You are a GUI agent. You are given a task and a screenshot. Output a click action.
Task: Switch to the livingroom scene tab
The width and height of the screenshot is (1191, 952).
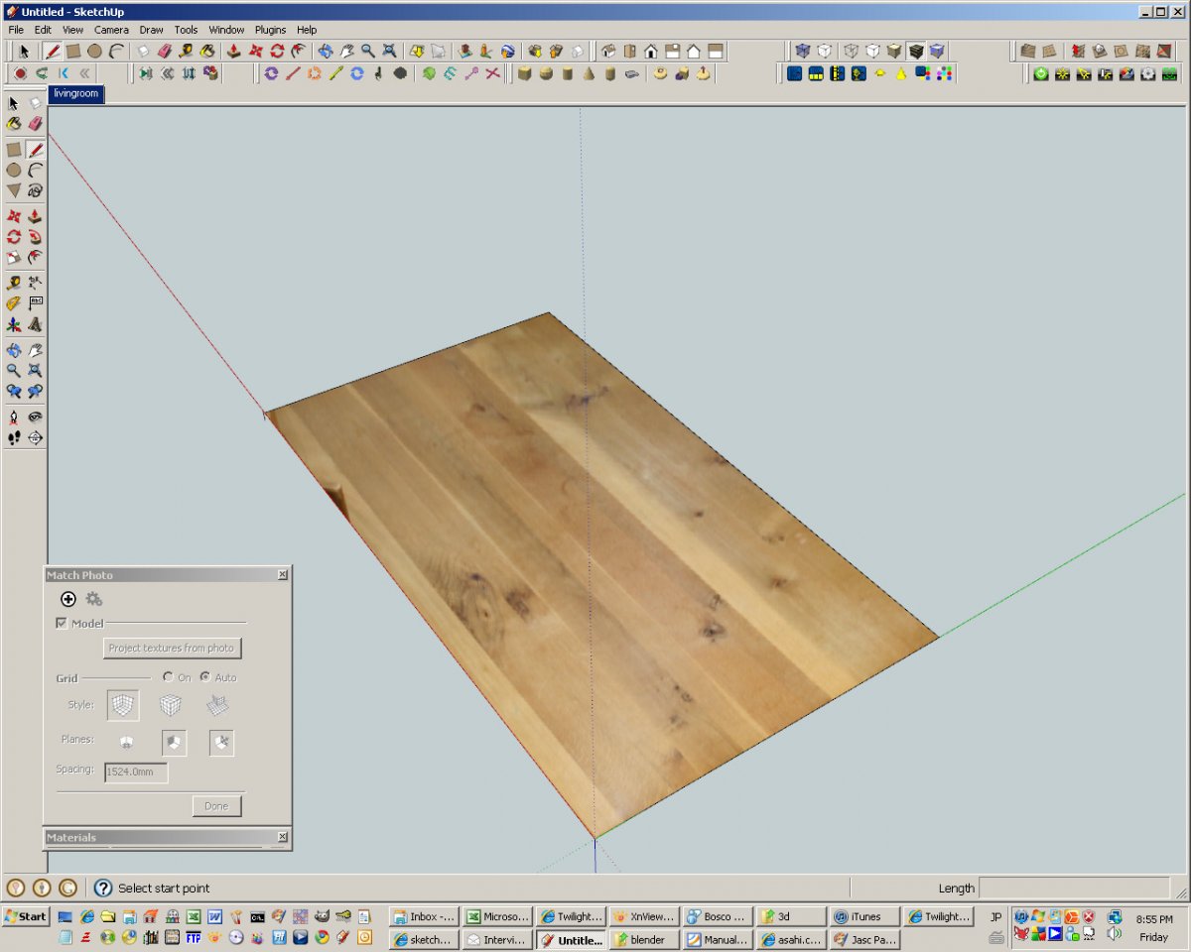pyautogui.click(x=75, y=93)
